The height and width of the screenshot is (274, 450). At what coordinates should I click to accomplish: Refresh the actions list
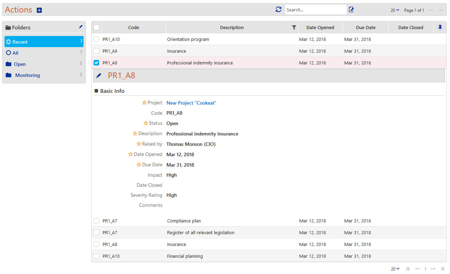tap(278, 10)
